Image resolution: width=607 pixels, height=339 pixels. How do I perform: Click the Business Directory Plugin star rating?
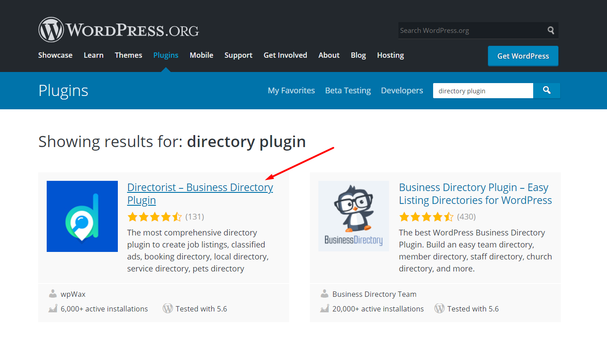coord(426,217)
